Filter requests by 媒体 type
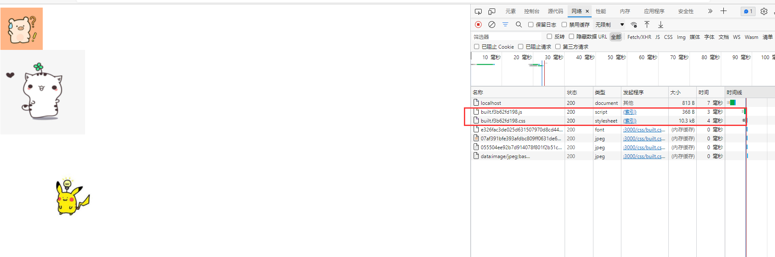 pyautogui.click(x=695, y=37)
